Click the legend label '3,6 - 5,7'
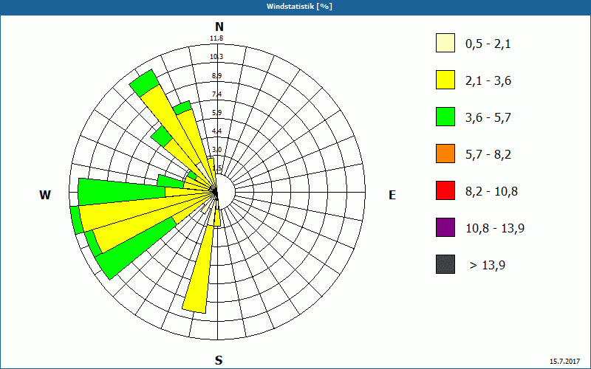 click(x=488, y=118)
